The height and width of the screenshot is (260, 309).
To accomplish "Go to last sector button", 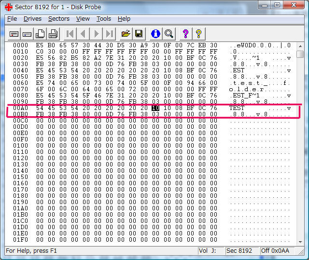I will [x=110, y=34].
